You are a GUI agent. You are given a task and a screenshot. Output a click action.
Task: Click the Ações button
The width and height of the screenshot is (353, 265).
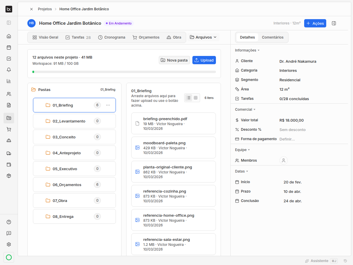[x=315, y=23]
